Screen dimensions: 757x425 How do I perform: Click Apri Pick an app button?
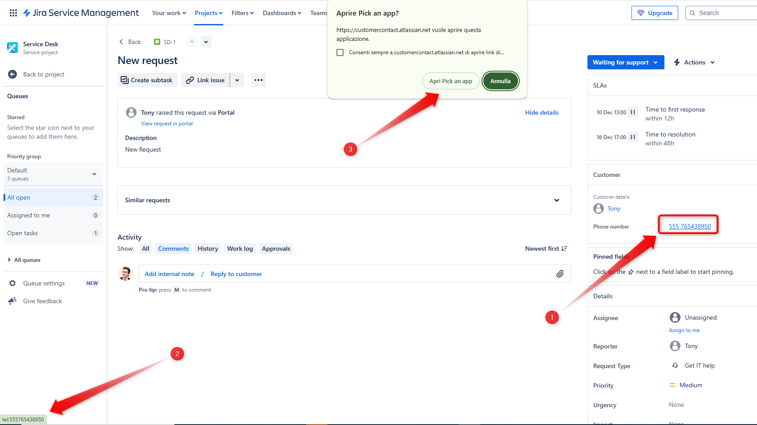pyautogui.click(x=451, y=81)
